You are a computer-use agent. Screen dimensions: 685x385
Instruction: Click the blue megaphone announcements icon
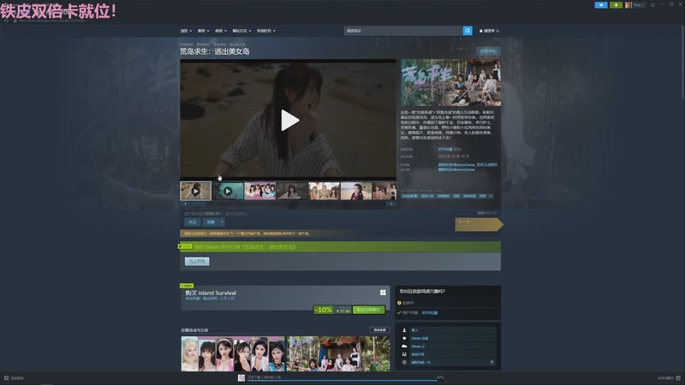tap(601, 5)
